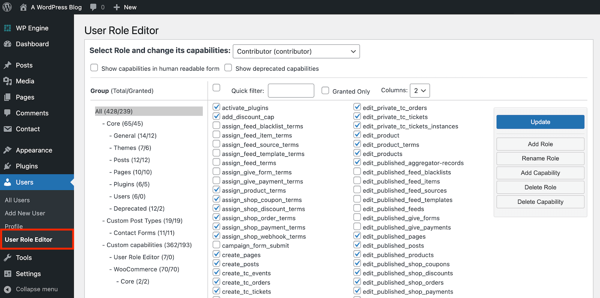Enable Show capabilities in human readable form
The width and height of the screenshot is (600, 298).
tap(94, 68)
